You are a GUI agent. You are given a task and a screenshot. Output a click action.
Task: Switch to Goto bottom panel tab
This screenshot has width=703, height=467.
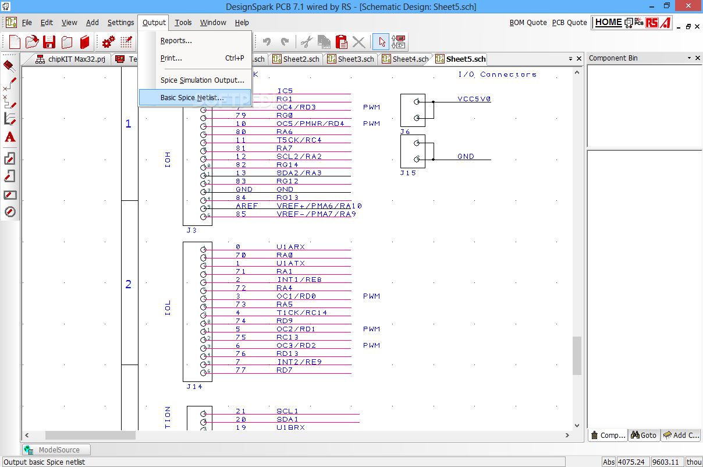pyautogui.click(x=644, y=435)
